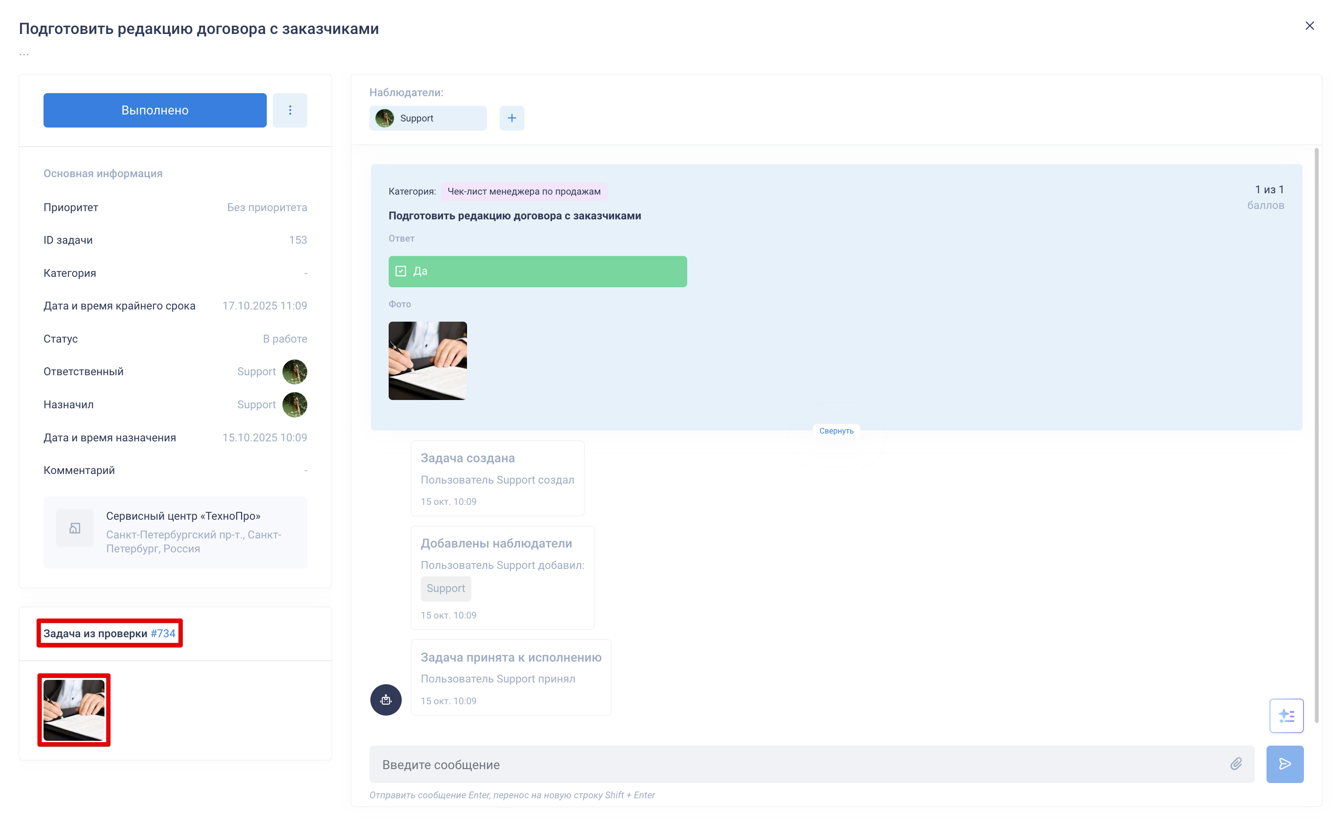Open the linked inspection #734

pyautogui.click(x=163, y=633)
